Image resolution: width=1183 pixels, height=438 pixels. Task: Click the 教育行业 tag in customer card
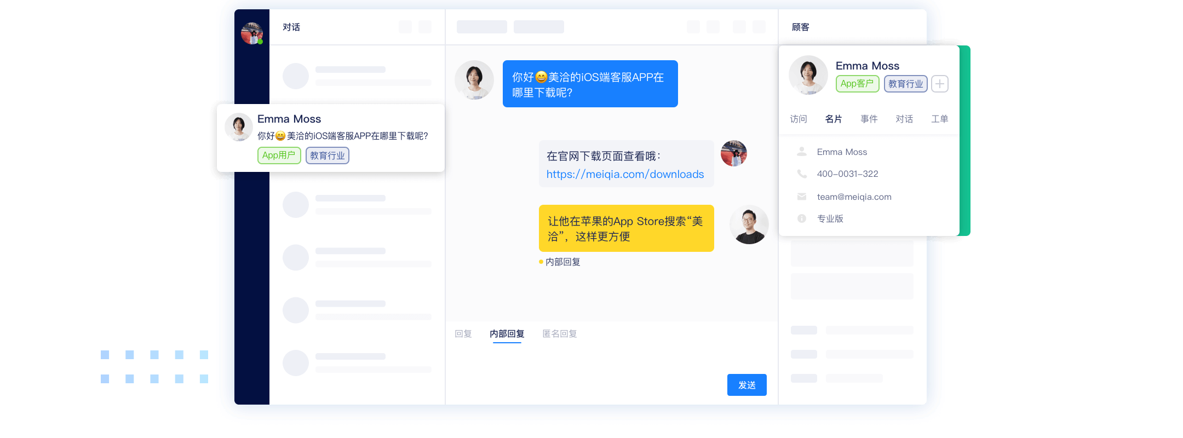tap(905, 84)
